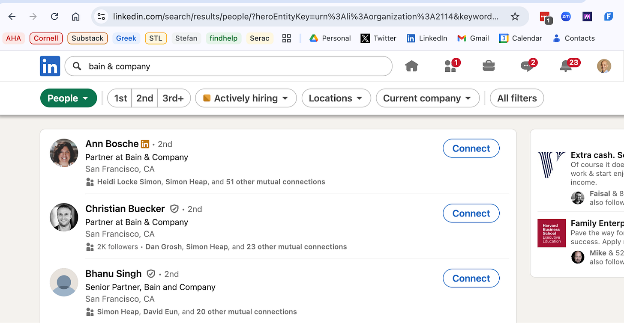This screenshot has height=323, width=624.
Task: Toggle the 1st connections filter
Action: point(120,98)
